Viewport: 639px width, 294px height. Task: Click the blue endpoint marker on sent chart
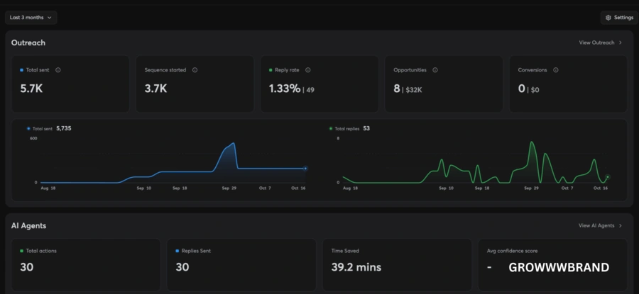coord(305,169)
